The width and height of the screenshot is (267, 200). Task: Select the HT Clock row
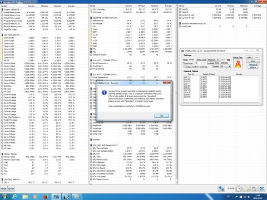tap(38, 92)
